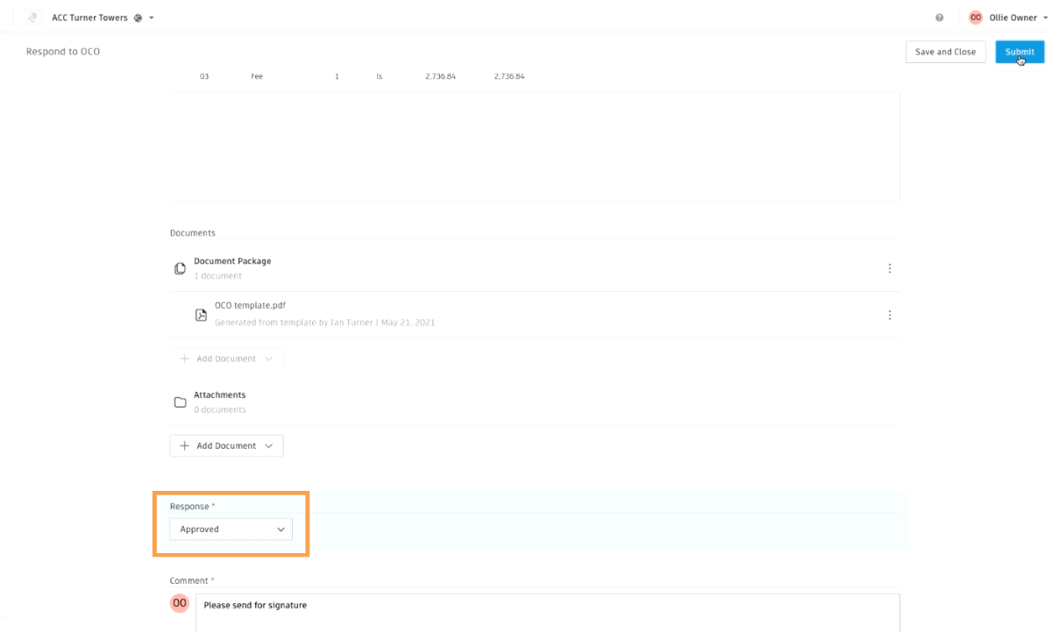1052x632 pixels.
Task: Click Save and Close button
Action: coord(945,52)
